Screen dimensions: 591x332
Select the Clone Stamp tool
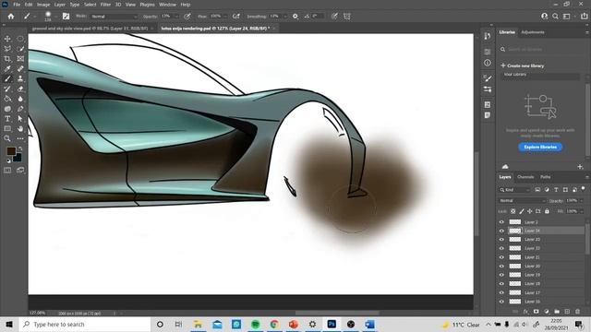tap(20, 78)
